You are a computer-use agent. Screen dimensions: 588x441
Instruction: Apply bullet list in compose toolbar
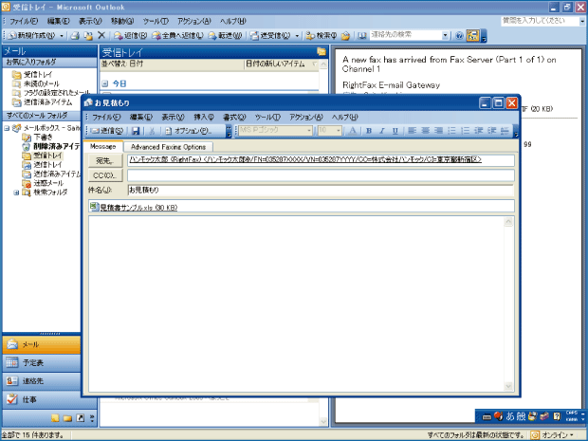(451, 131)
